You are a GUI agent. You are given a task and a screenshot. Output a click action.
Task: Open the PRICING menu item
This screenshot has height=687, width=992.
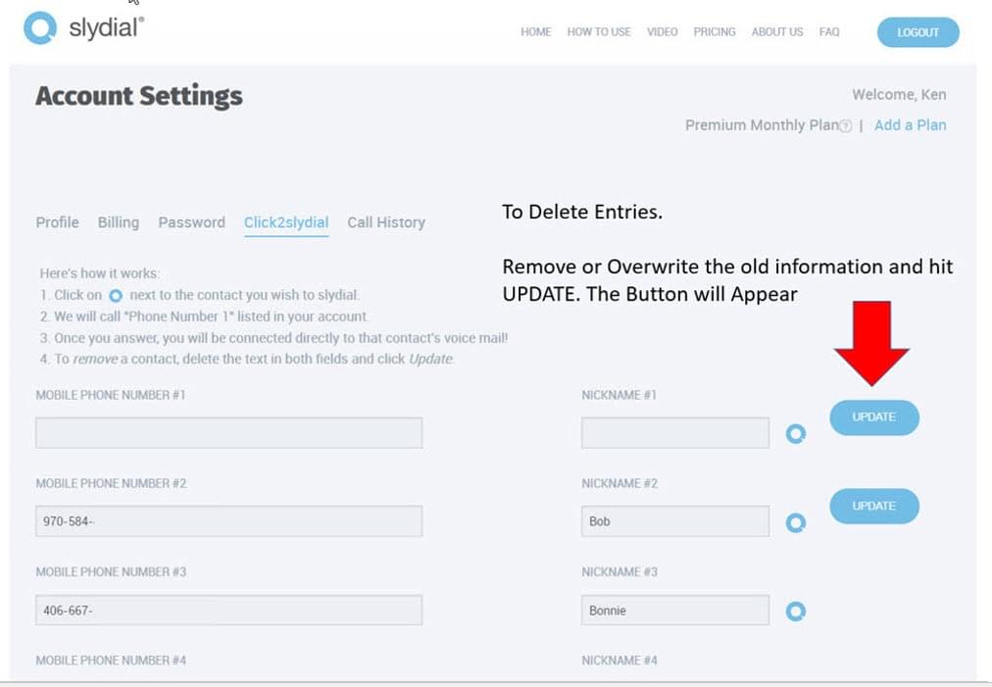coord(714,32)
